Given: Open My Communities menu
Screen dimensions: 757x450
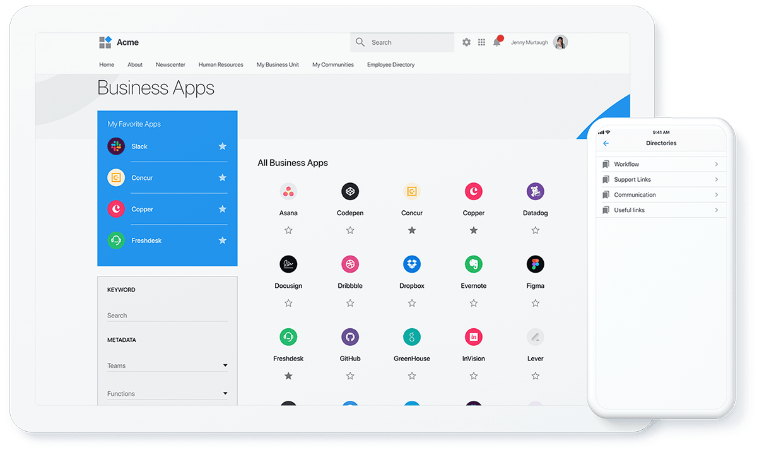Looking at the screenshot, I should tap(333, 64).
